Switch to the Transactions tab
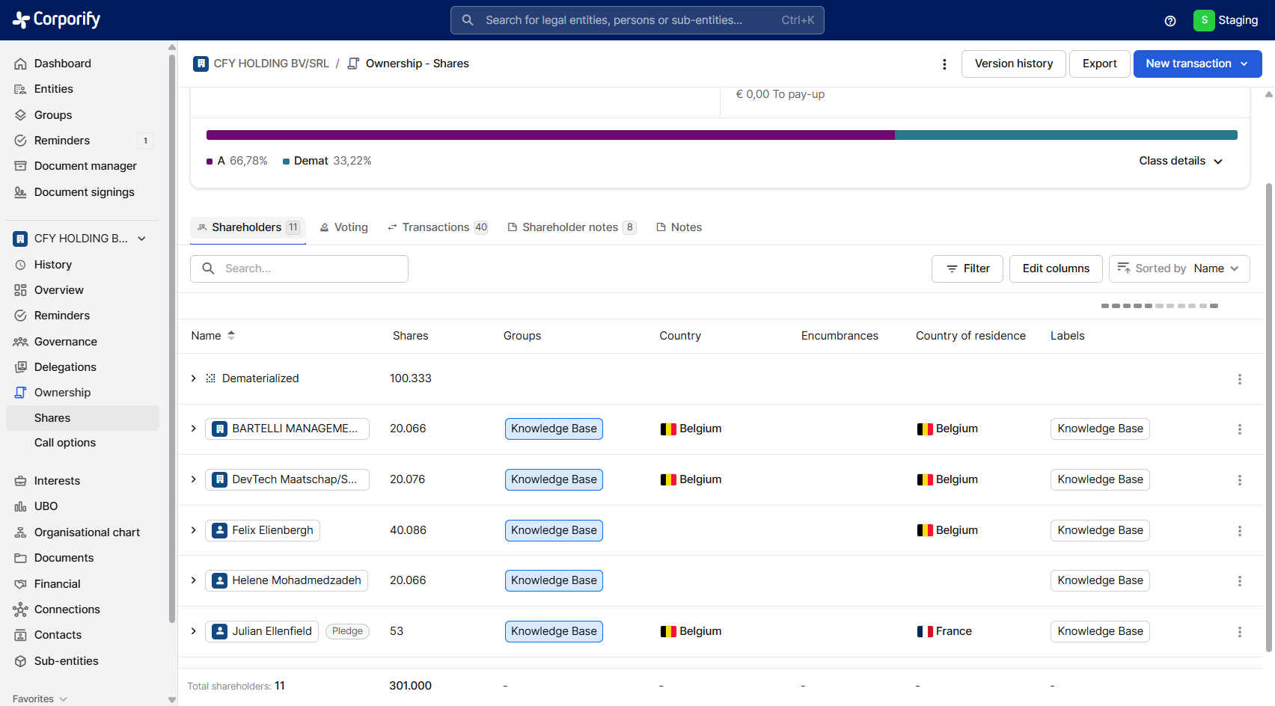This screenshot has height=706, width=1275. [x=437, y=227]
